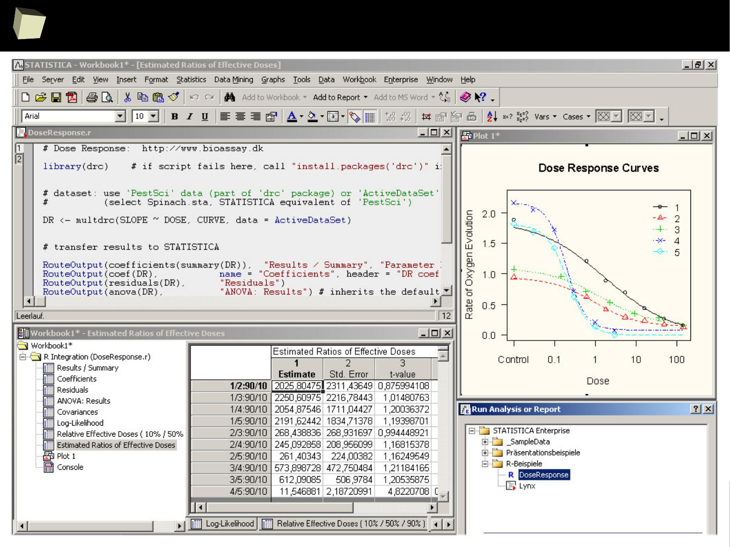The height and width of the screenshot is (547, 730).
Task: Click the Open folder icon in toolbar
Action: tap(41, 97)
